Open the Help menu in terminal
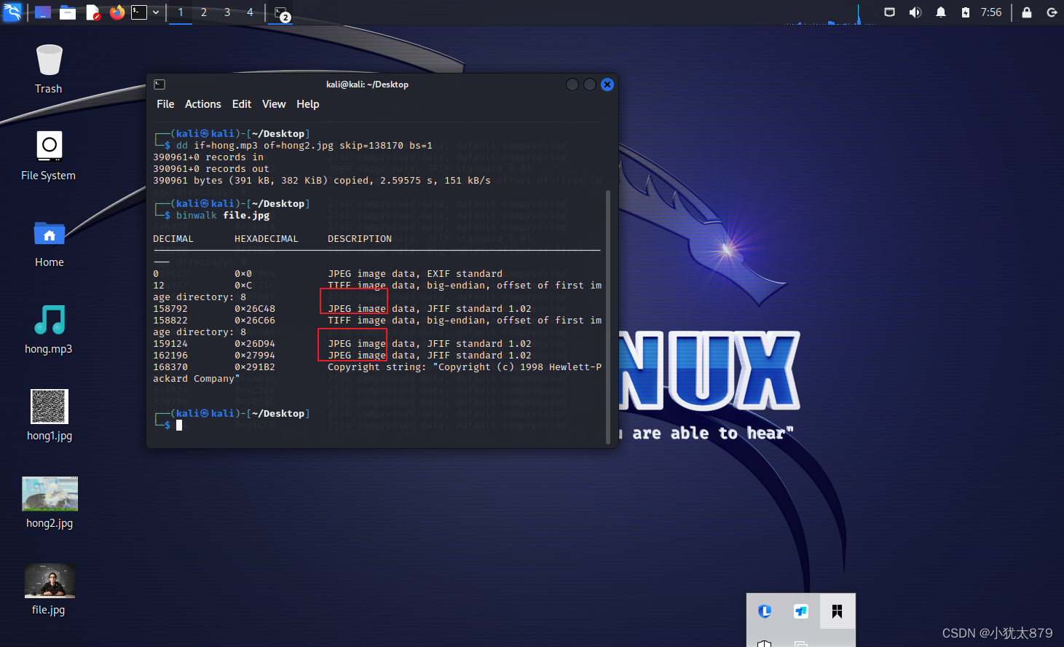The height and width of the screenshot is (647, 1064). click(x=308, y=104)
